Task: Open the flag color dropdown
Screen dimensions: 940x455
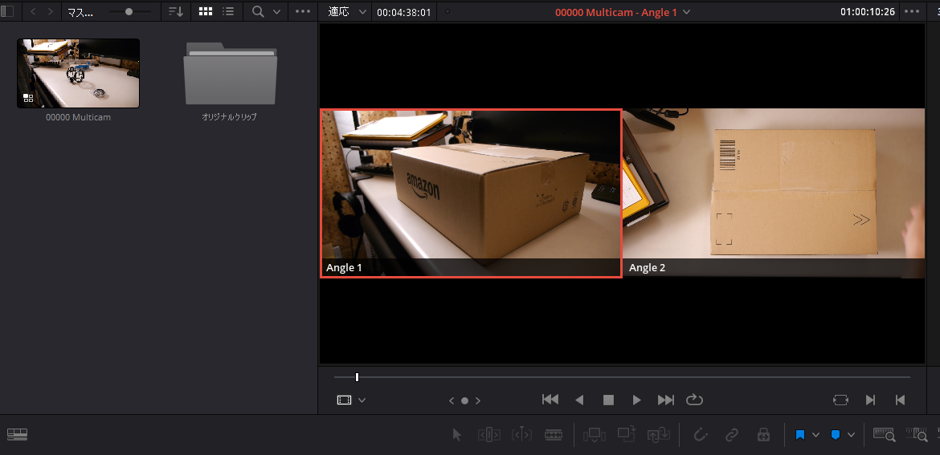Action: [x=815, y=435]
